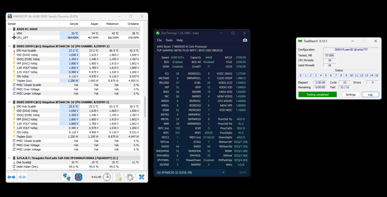Click the HWiNFO vertical scrollbar thumb
387x197 pixels.
145,107
